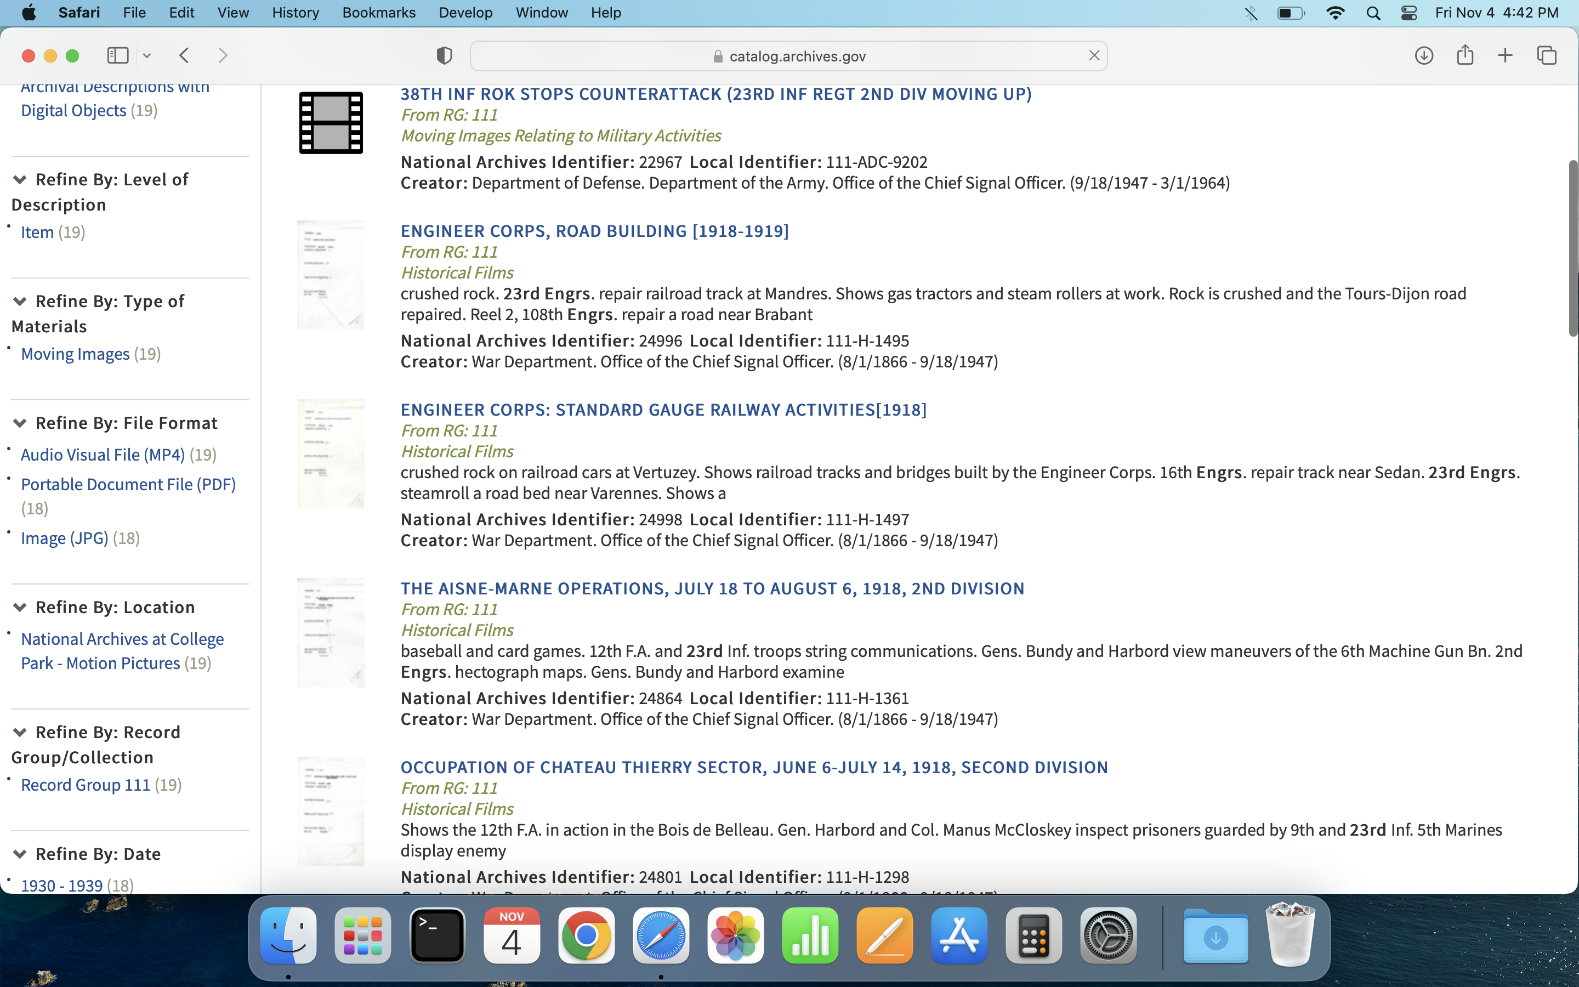
Task: Open sidebar dropdown chevron in toolbar
Action: coord(147,55)
